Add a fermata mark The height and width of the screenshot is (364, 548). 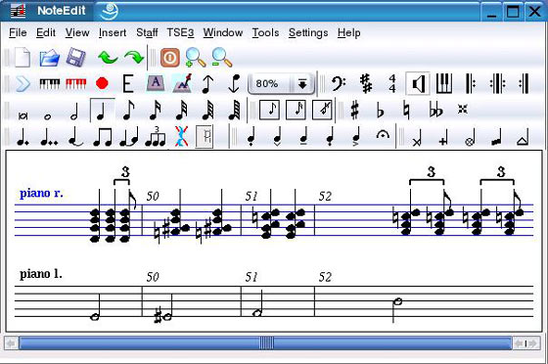(383, 134)
